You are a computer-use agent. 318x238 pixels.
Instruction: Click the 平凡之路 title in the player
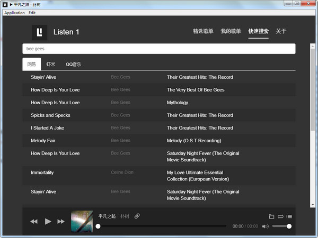pos(107,216)
